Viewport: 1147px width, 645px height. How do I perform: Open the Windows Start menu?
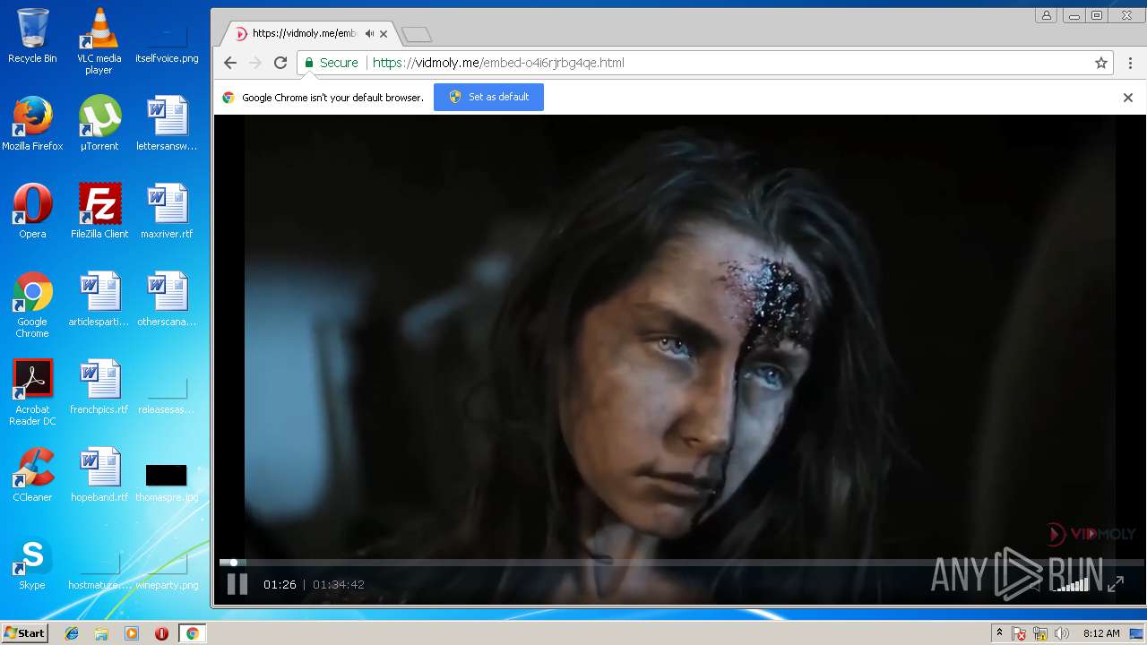(x=24, y=633)
